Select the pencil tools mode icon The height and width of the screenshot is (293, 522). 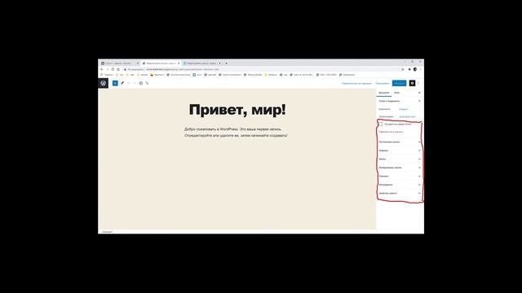point(122,83)
